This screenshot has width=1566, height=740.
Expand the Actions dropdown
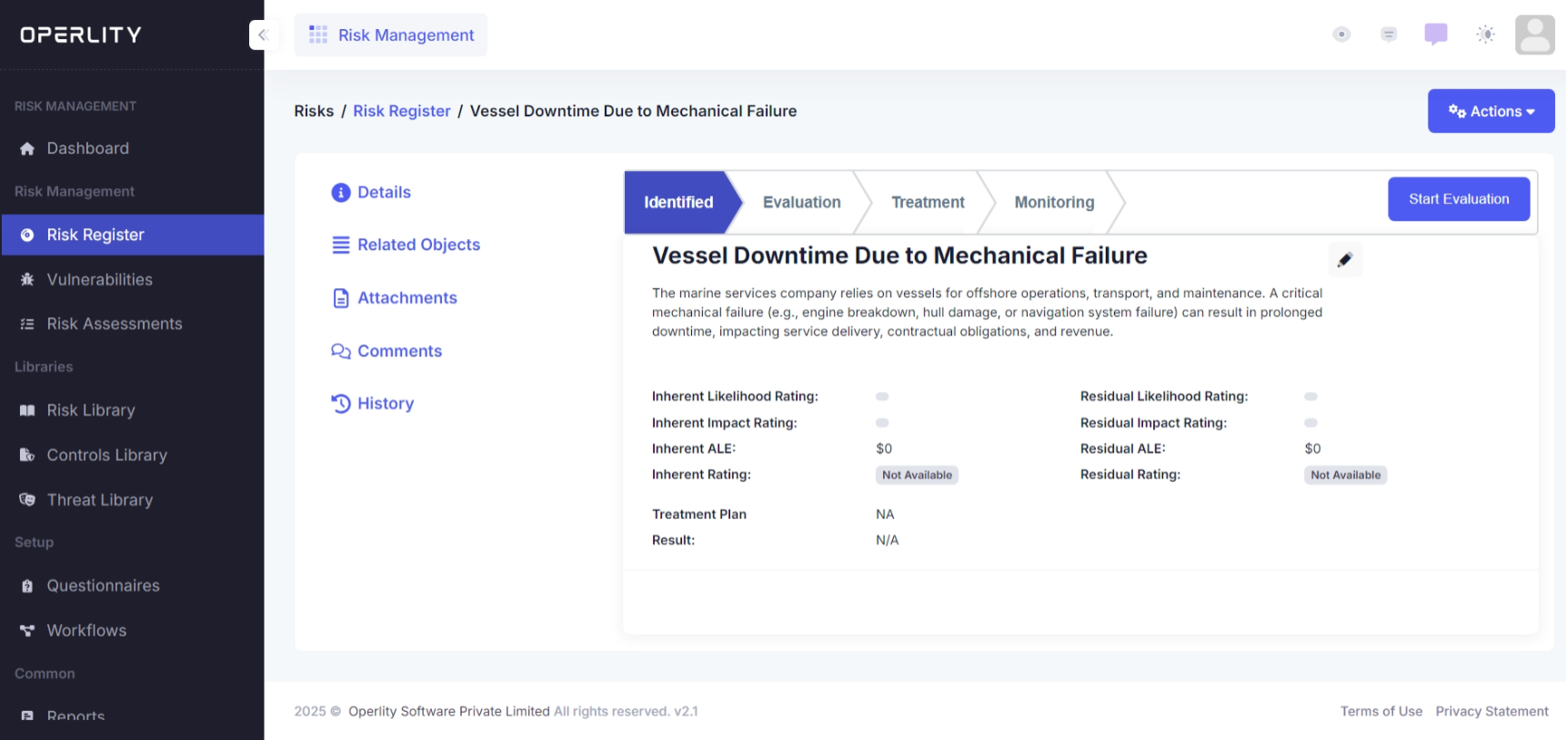(1491, 111)
